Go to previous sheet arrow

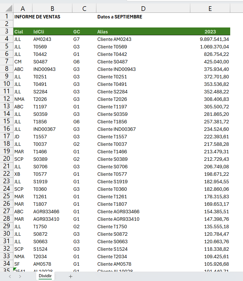[10, 277]
